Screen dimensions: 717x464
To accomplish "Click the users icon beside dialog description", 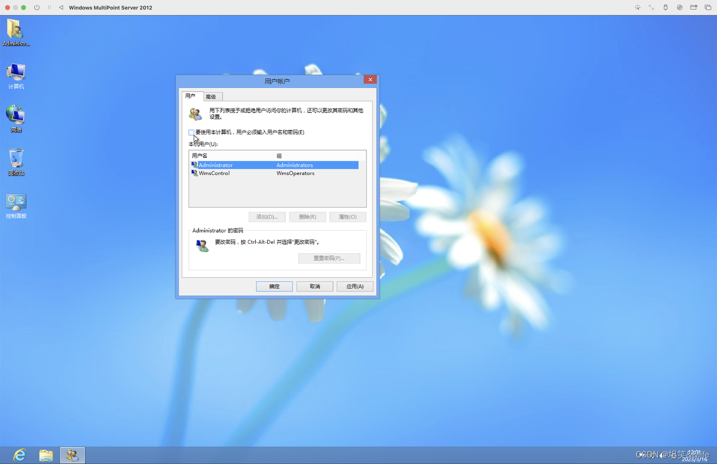I will coord(195,114).
